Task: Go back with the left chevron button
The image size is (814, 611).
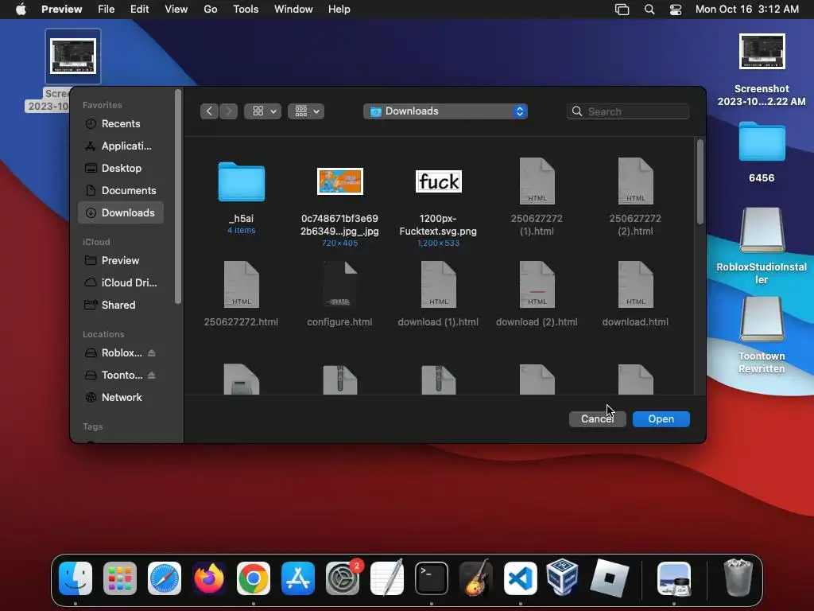Action: (x=209, y=111)
